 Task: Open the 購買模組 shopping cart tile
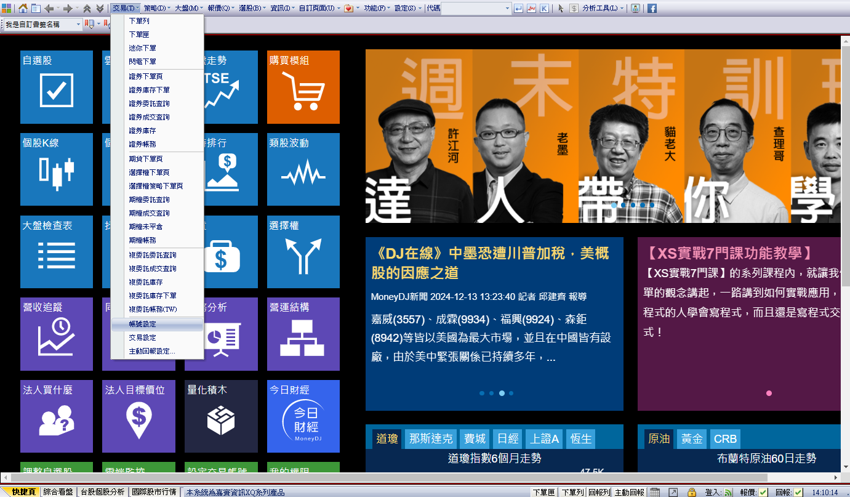click(303, 87)
